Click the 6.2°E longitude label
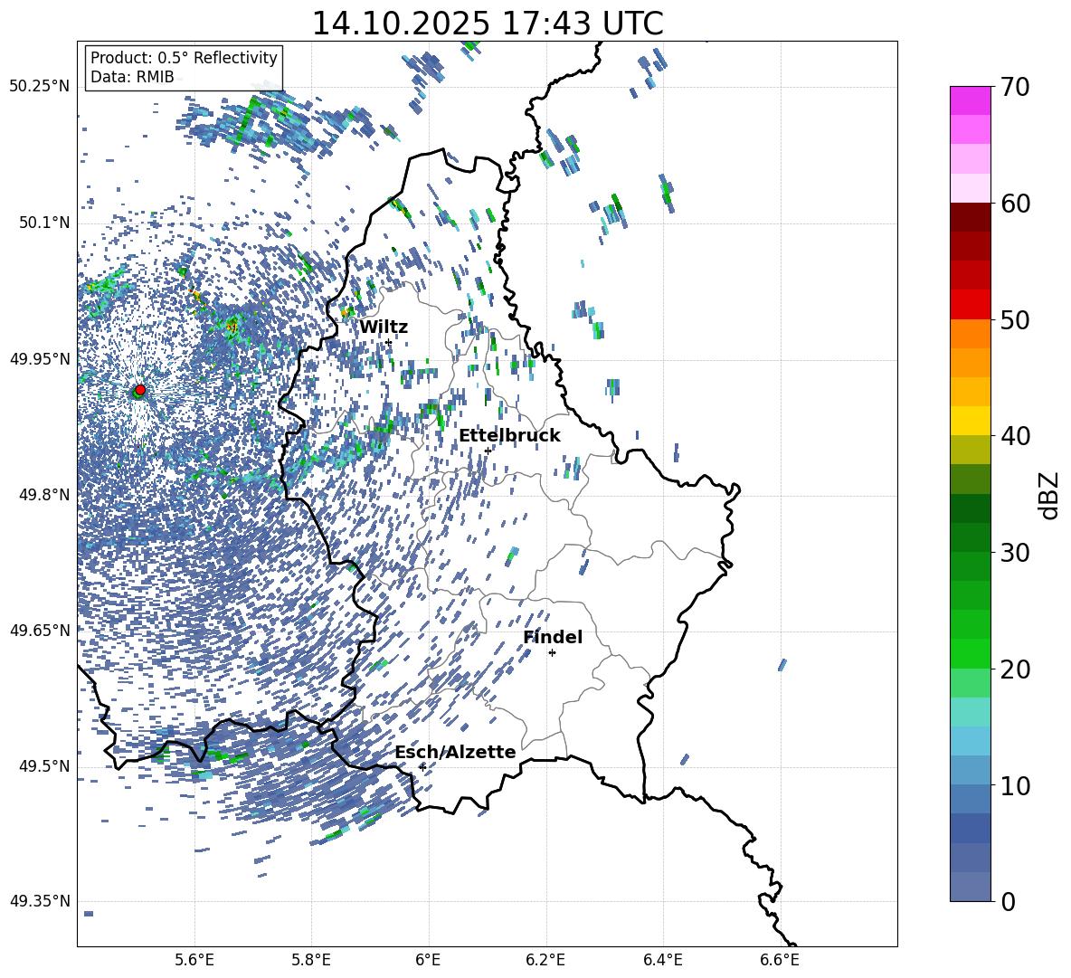 click(545, 960)
